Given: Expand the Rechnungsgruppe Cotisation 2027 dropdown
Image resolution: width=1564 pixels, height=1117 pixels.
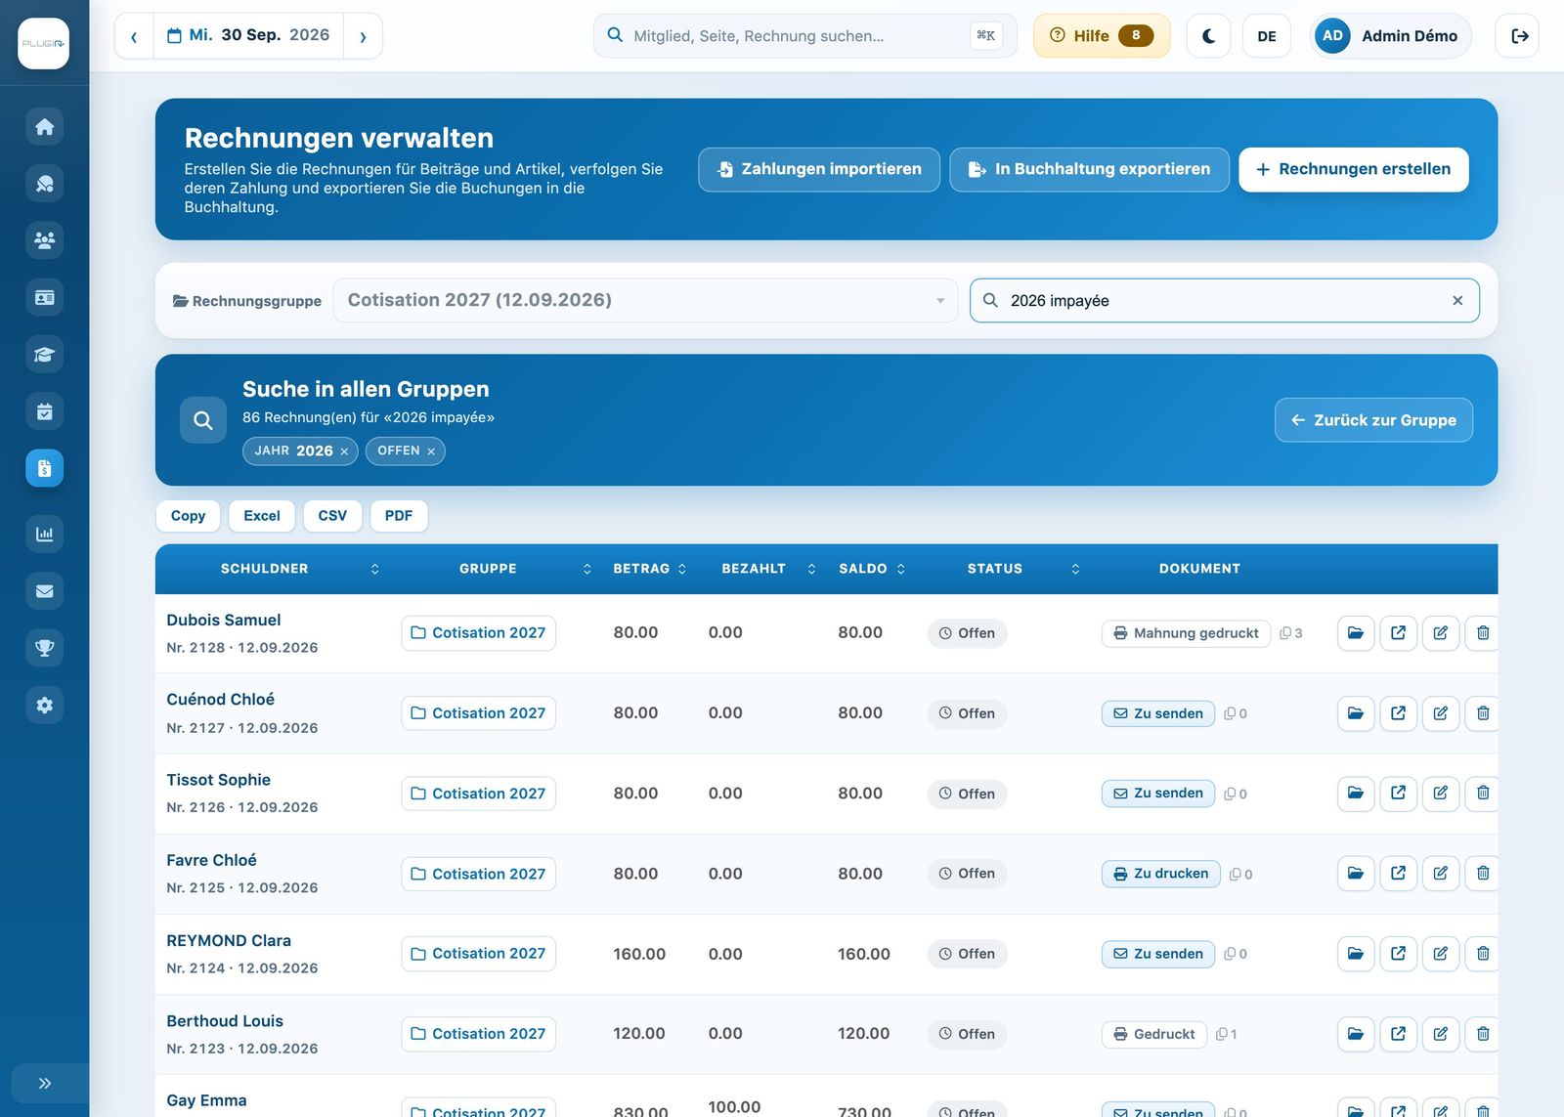Looking at the screenshot, I should point(645,300).
